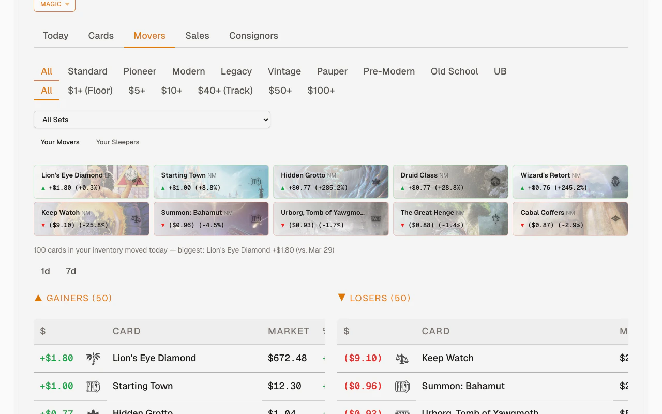Screen dimensions: 662x414
Task: Click the scales set icon in Keep Watch row
Action: (402, 358)
